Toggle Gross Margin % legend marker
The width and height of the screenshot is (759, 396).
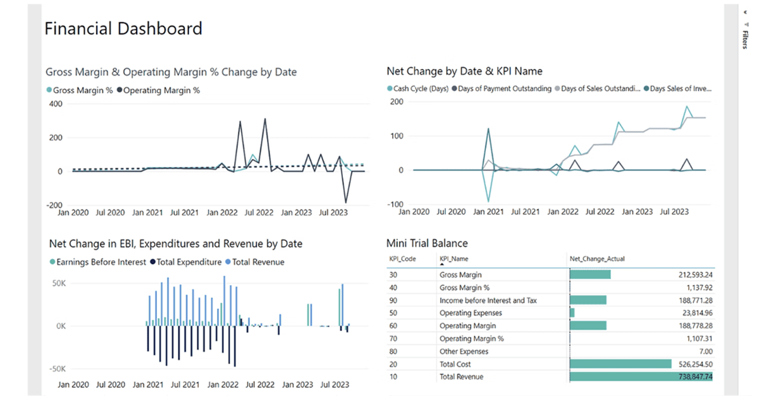49,90
